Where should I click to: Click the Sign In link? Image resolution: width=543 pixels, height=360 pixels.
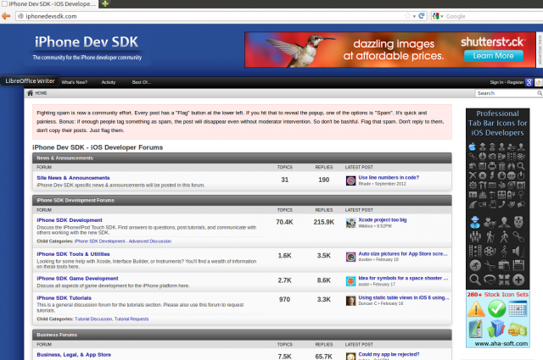click(495, 82)
